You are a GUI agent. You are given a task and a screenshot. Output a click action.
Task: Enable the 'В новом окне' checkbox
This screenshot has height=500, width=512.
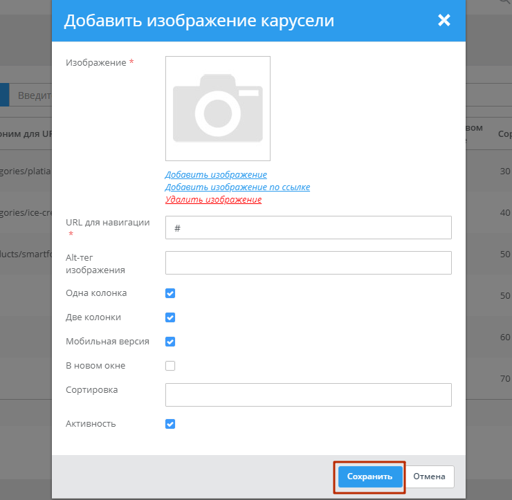170,366
